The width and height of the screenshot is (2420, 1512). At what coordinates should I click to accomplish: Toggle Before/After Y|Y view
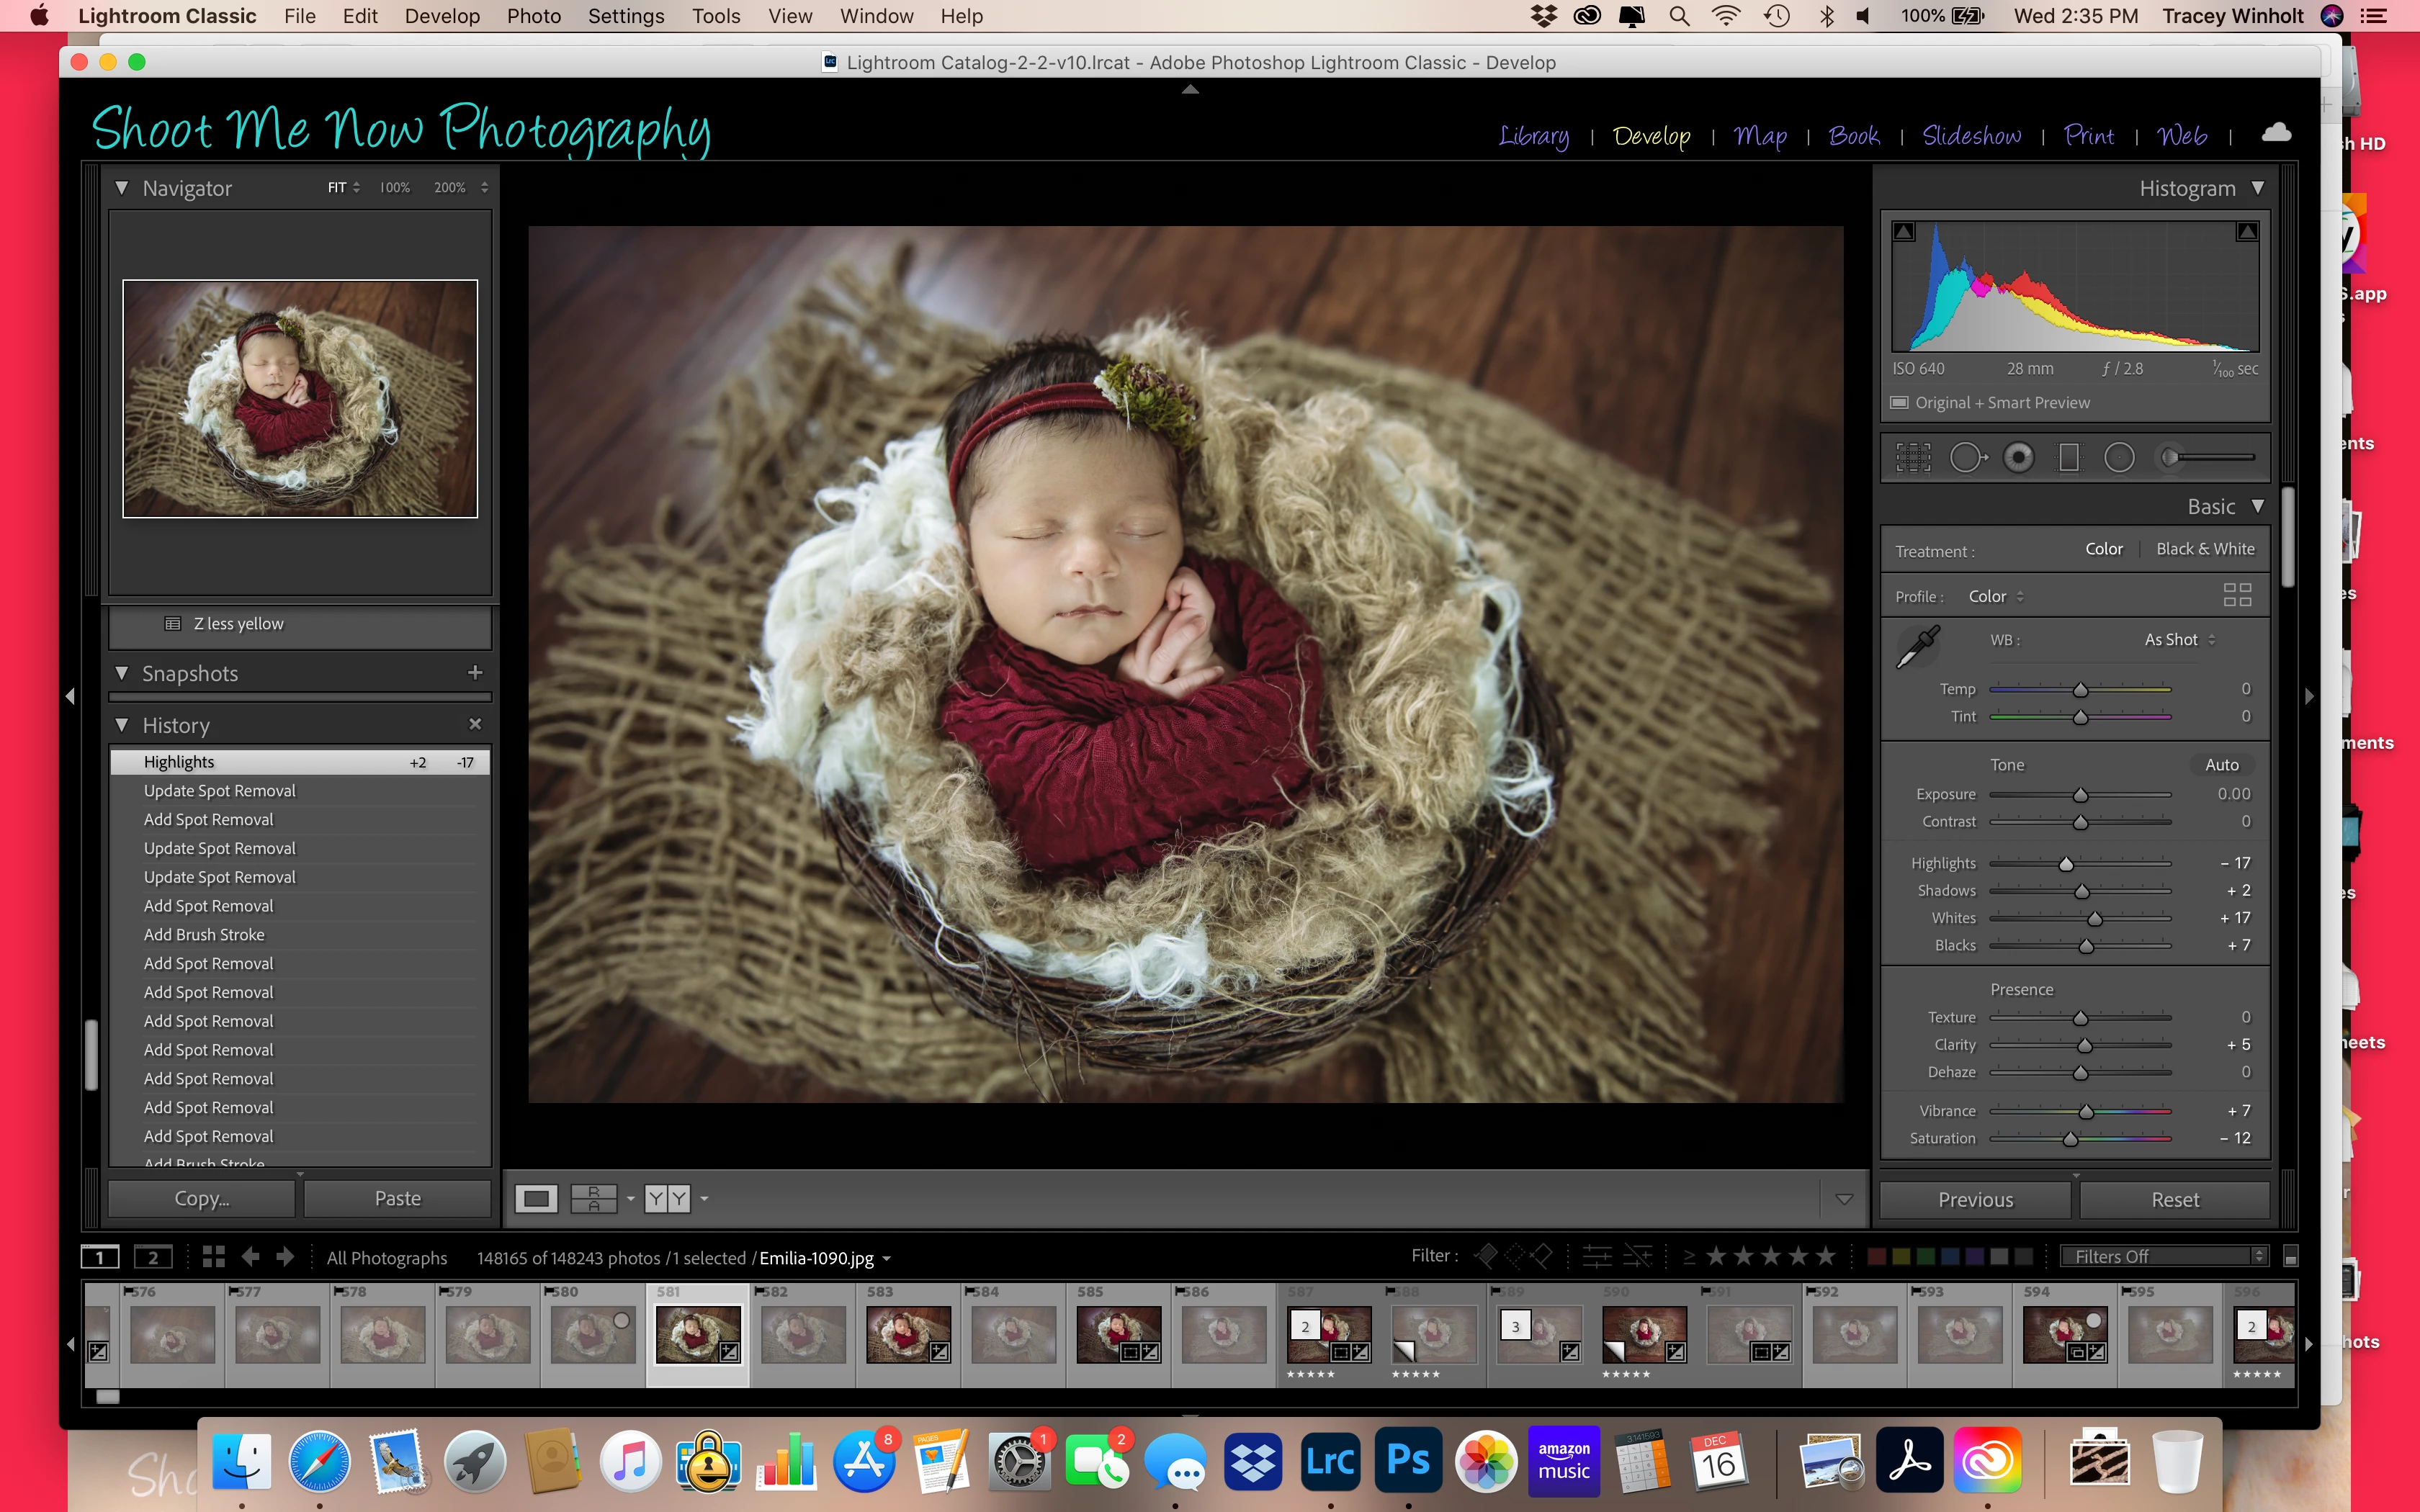point(667,1198)
